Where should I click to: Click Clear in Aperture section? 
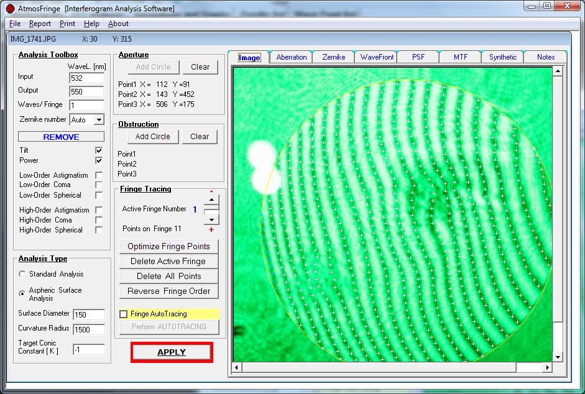coord(200,67)
